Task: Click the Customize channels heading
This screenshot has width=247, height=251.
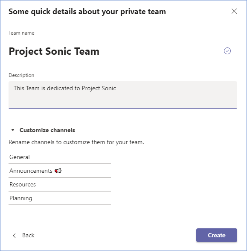Action: click(x=47, y=130)
